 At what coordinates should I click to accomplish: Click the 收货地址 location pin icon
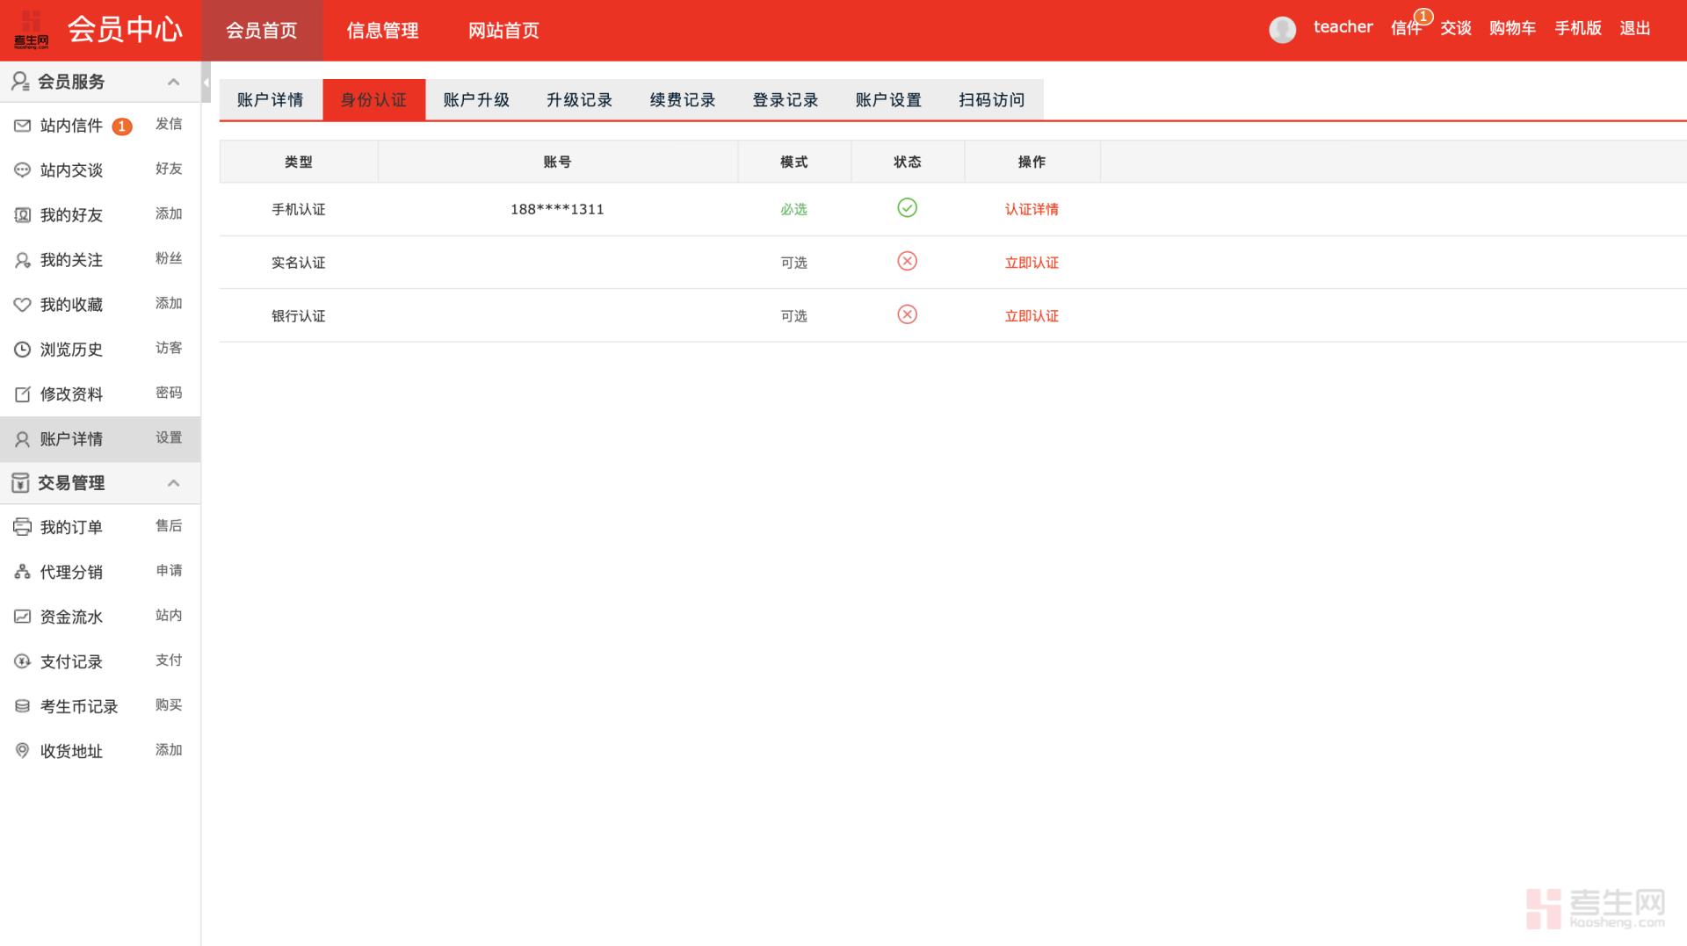(22, 750)
